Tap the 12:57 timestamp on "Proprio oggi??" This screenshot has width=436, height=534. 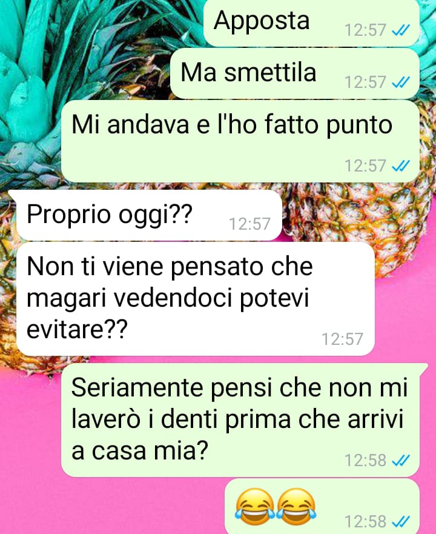[250, 224]
